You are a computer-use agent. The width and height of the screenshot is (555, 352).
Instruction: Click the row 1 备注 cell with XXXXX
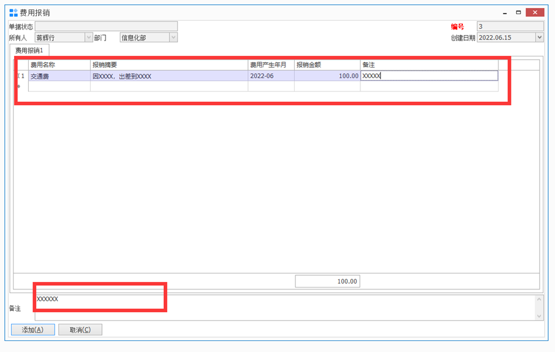tap(429, 76)
